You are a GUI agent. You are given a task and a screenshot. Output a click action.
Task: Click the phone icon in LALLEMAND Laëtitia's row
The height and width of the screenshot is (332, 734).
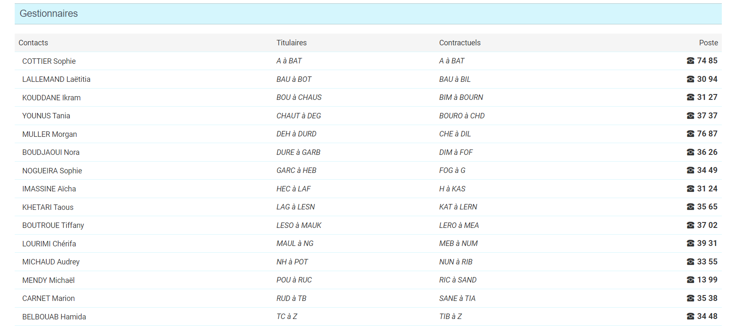pos(690,79)
